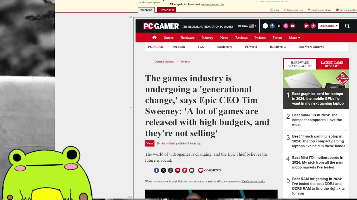Click the download cloud icon in archive bar
The height and width of the screenshot is (200, 357).
coord(286,10)
